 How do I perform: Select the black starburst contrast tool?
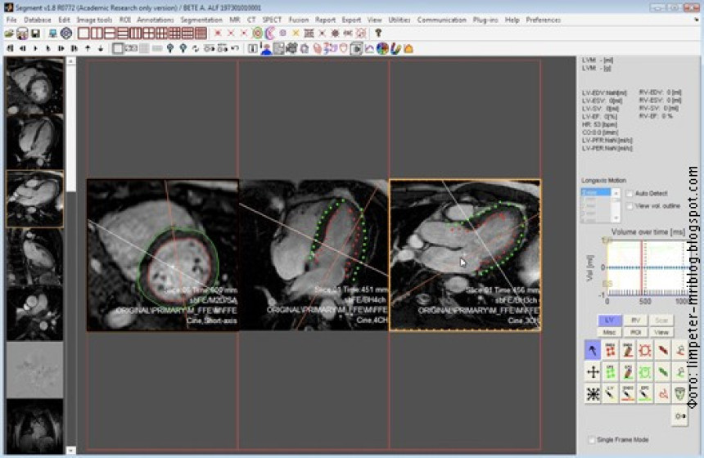(x=593, y=394)
